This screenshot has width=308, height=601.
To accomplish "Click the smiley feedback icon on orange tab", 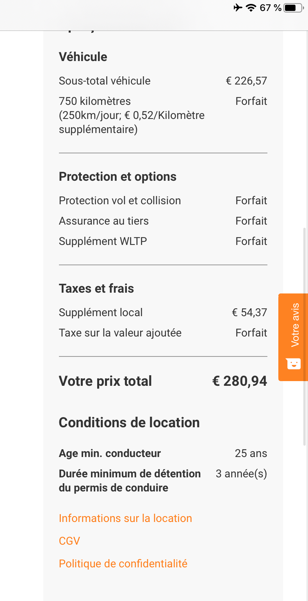I will pyautogui.click(x=294, y=364).
